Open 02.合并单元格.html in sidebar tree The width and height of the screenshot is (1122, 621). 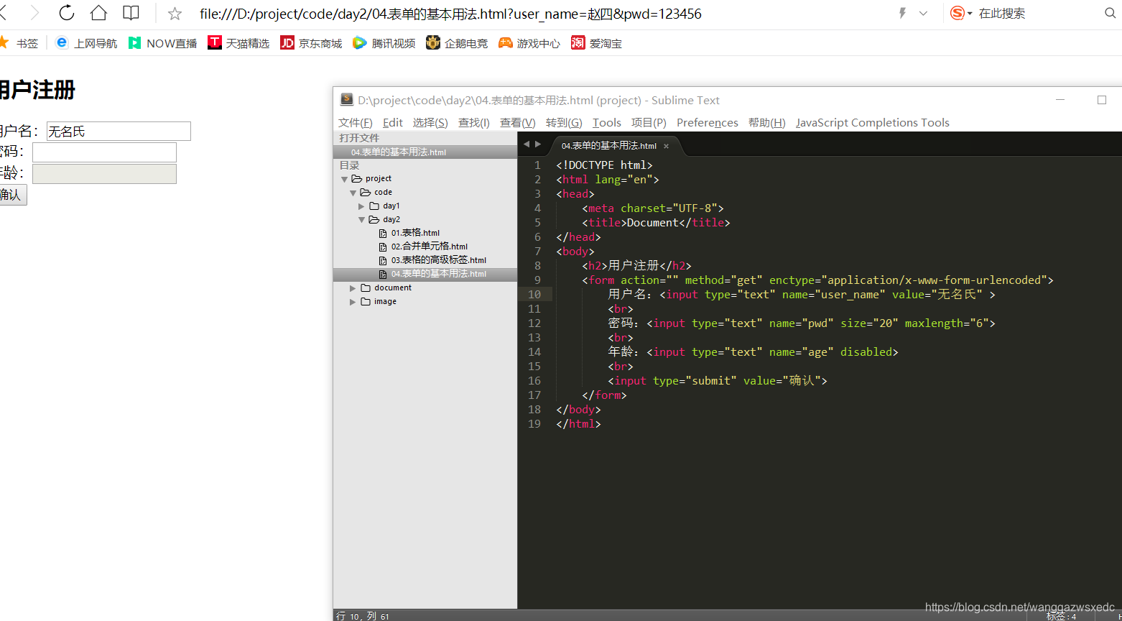(430, 247)
